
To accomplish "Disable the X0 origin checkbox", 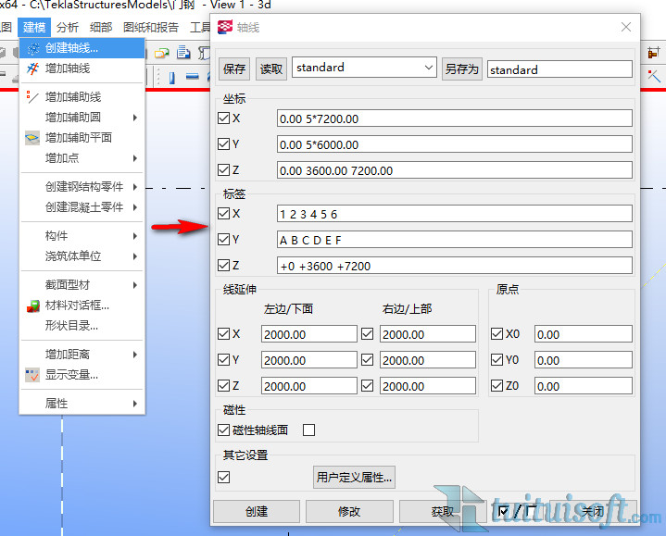I will [x=497, y=334].
